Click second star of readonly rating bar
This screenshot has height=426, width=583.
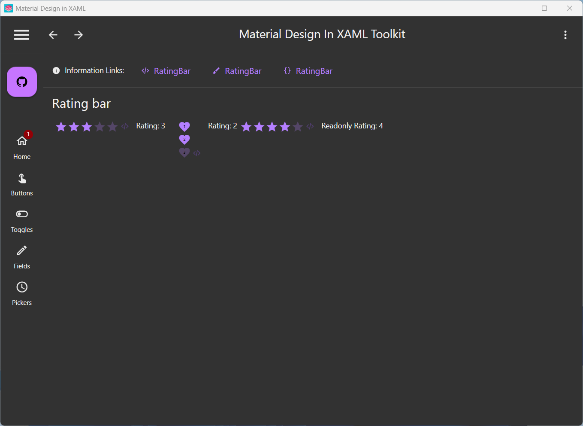tap(259, 126)
